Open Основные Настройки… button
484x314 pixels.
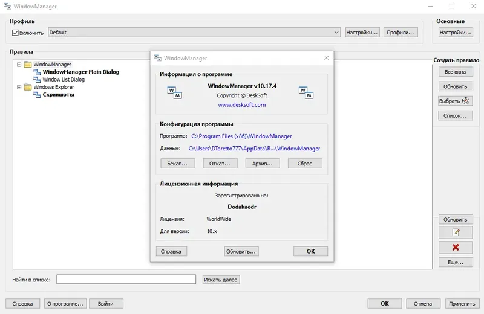pyautogui.click(x=456, y=33)
